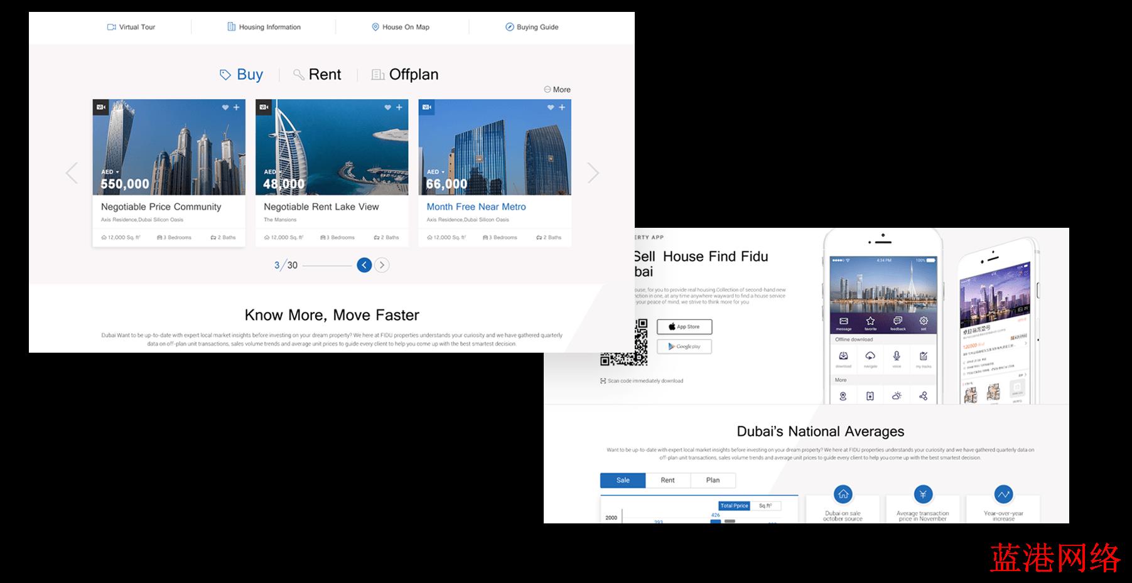Click plus icon on Negotiable Price Community card
The width and height of the screenshot is (1132, 583).
(237, 107)
